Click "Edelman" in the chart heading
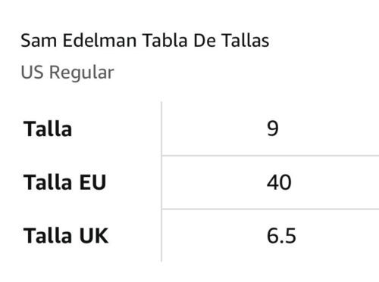The height and width of the screenshot is (282, 379). pyautogui.click(x=99, y=41)
